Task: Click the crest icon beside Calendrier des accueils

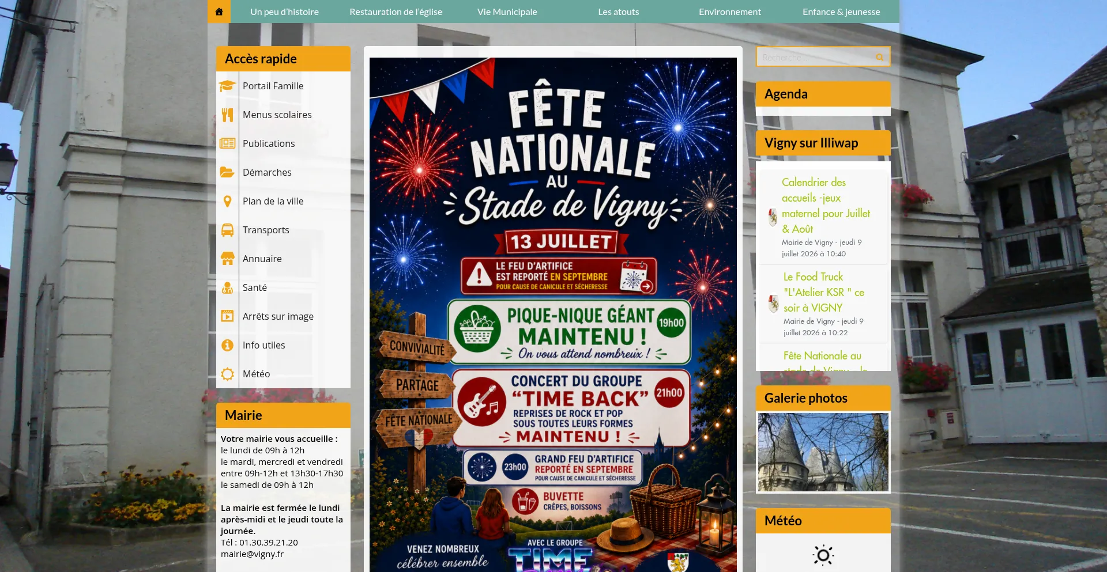Action: click(773, 217)
